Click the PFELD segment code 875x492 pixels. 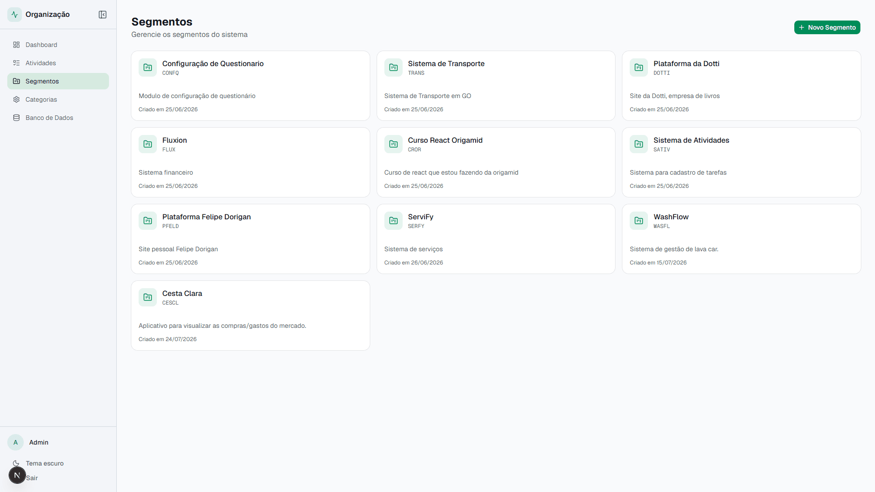point(171,226)
